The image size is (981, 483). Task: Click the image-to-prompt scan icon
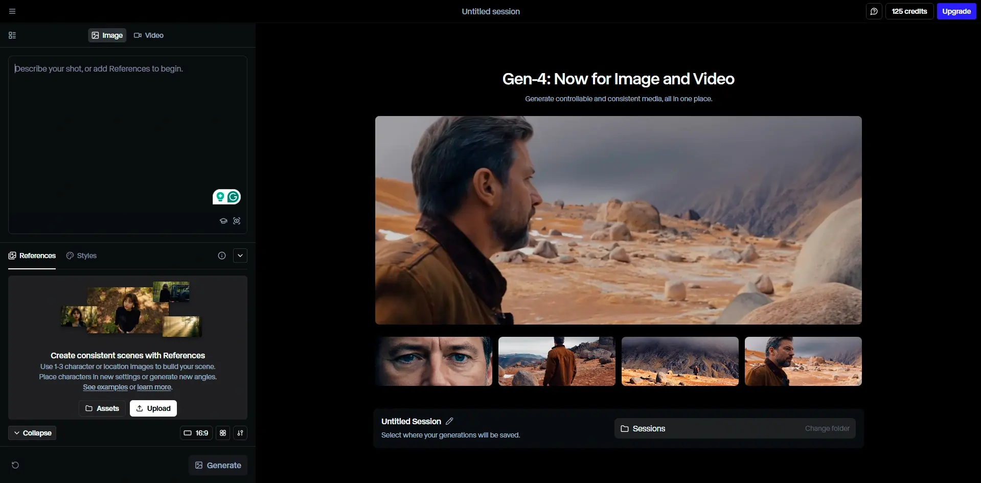237,221
